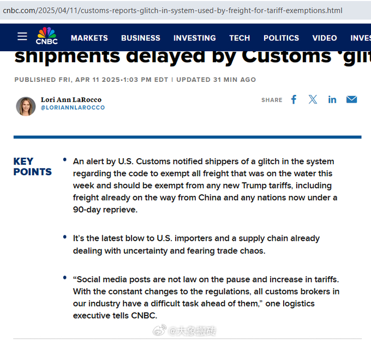Share article on X
Viewport: 371px width, 340px height.
pyautogui.click(x=313, y=100)
